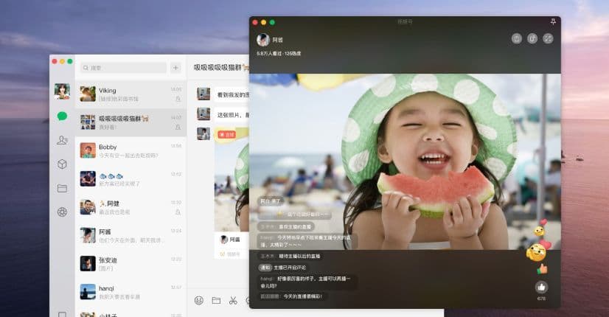Click the Favorites cube icon in sidebar
The height and width of the screenshot is (317, 609).
tap(62, 164)
